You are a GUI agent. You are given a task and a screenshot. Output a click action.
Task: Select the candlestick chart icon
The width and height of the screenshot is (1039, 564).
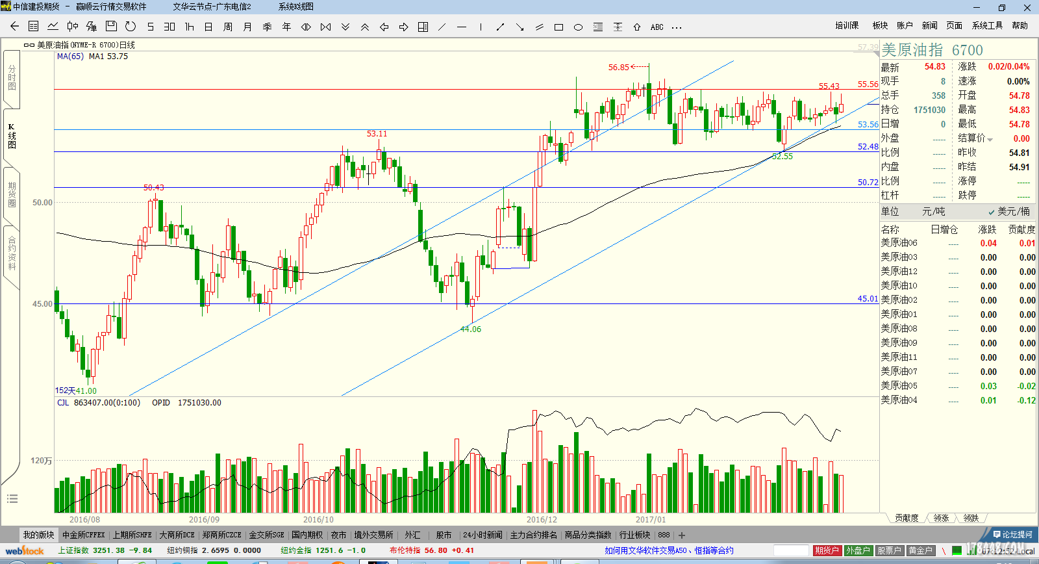tap(73, 27)
